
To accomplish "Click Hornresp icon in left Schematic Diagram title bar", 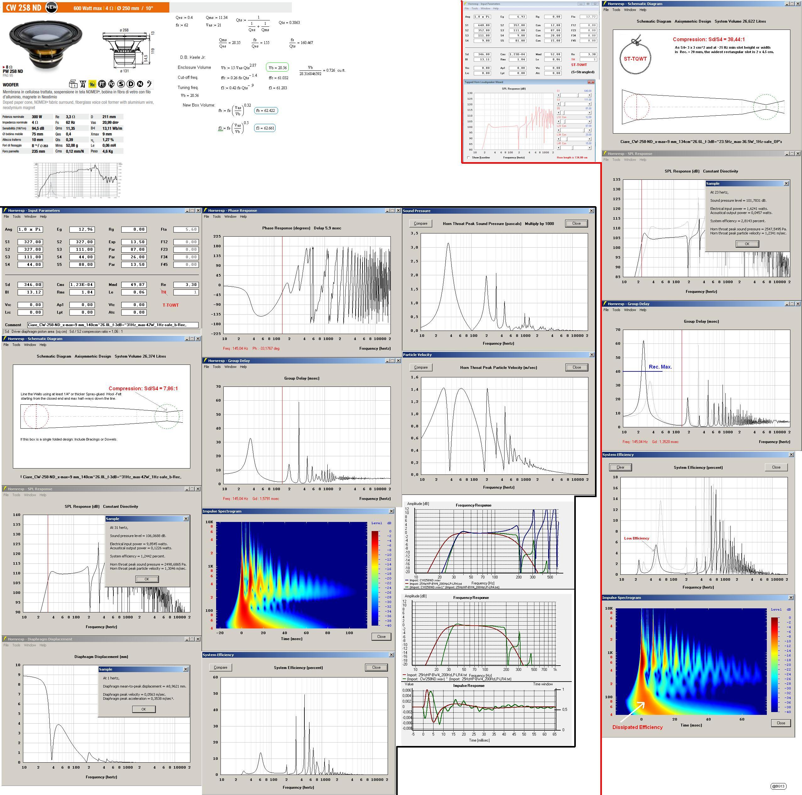I will point(5,339).
